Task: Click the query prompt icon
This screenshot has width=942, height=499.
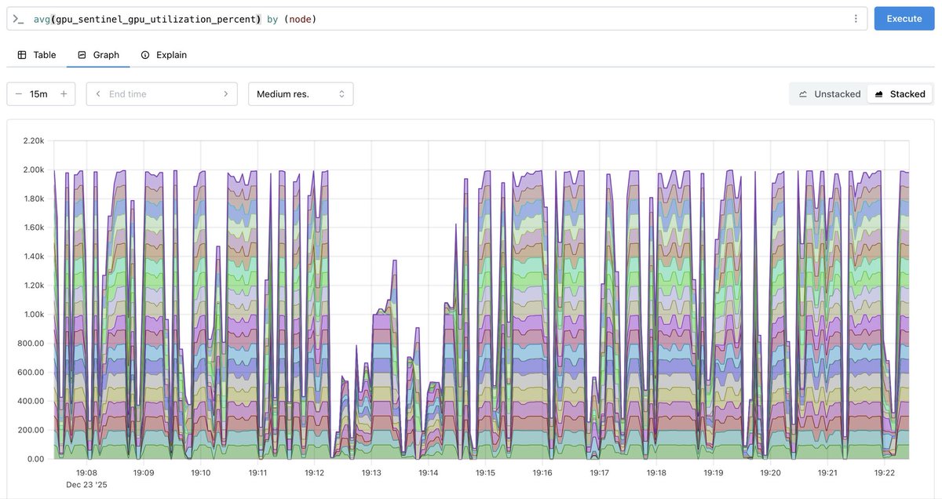Action: (18, 19)
